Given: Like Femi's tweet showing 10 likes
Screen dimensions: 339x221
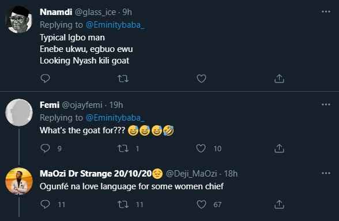Looking at the screenshot, I should click(201, 148).
